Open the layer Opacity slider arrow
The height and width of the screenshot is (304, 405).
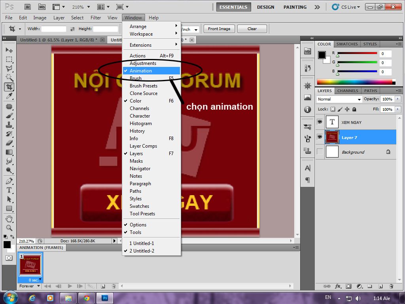[x=398, y=99]
